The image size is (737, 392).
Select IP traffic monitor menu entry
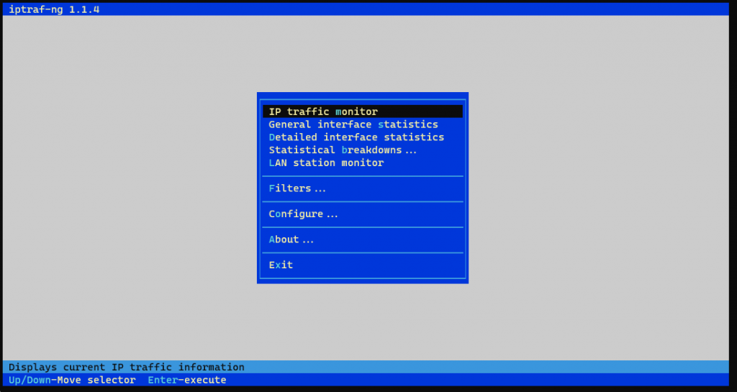tap(323, 111)
